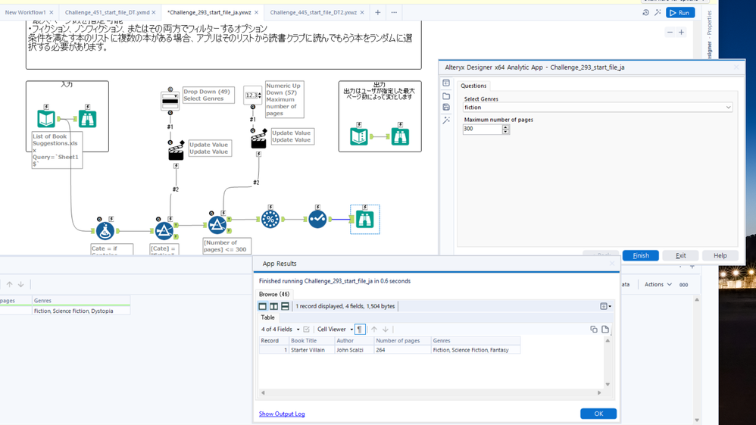
Task: Click the Browse tool in 出力 box
Action: (x=400, y=136)
